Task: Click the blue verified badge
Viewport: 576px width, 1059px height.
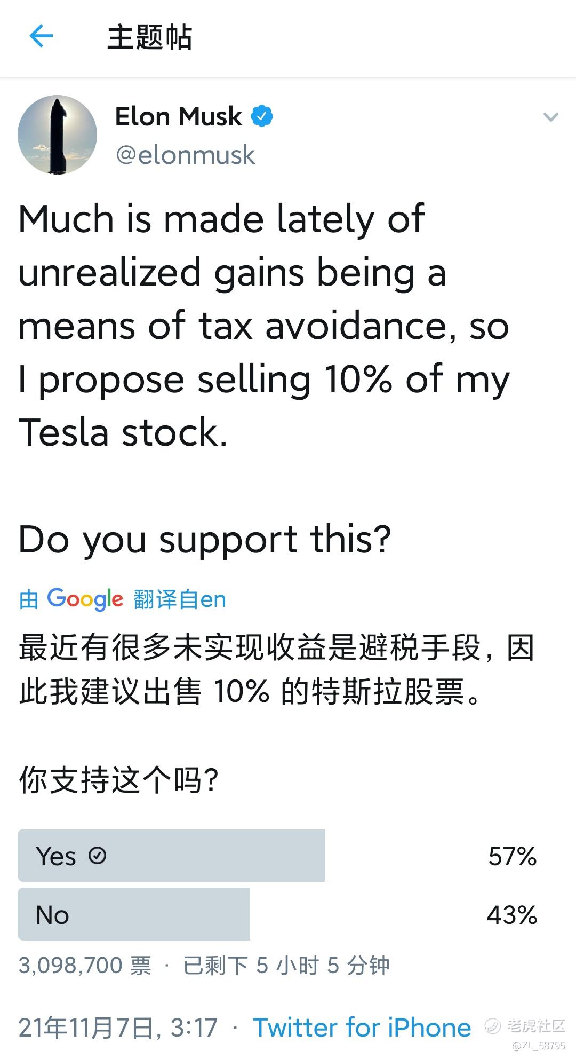Action: pyautogui.click(x=262, y=116)
